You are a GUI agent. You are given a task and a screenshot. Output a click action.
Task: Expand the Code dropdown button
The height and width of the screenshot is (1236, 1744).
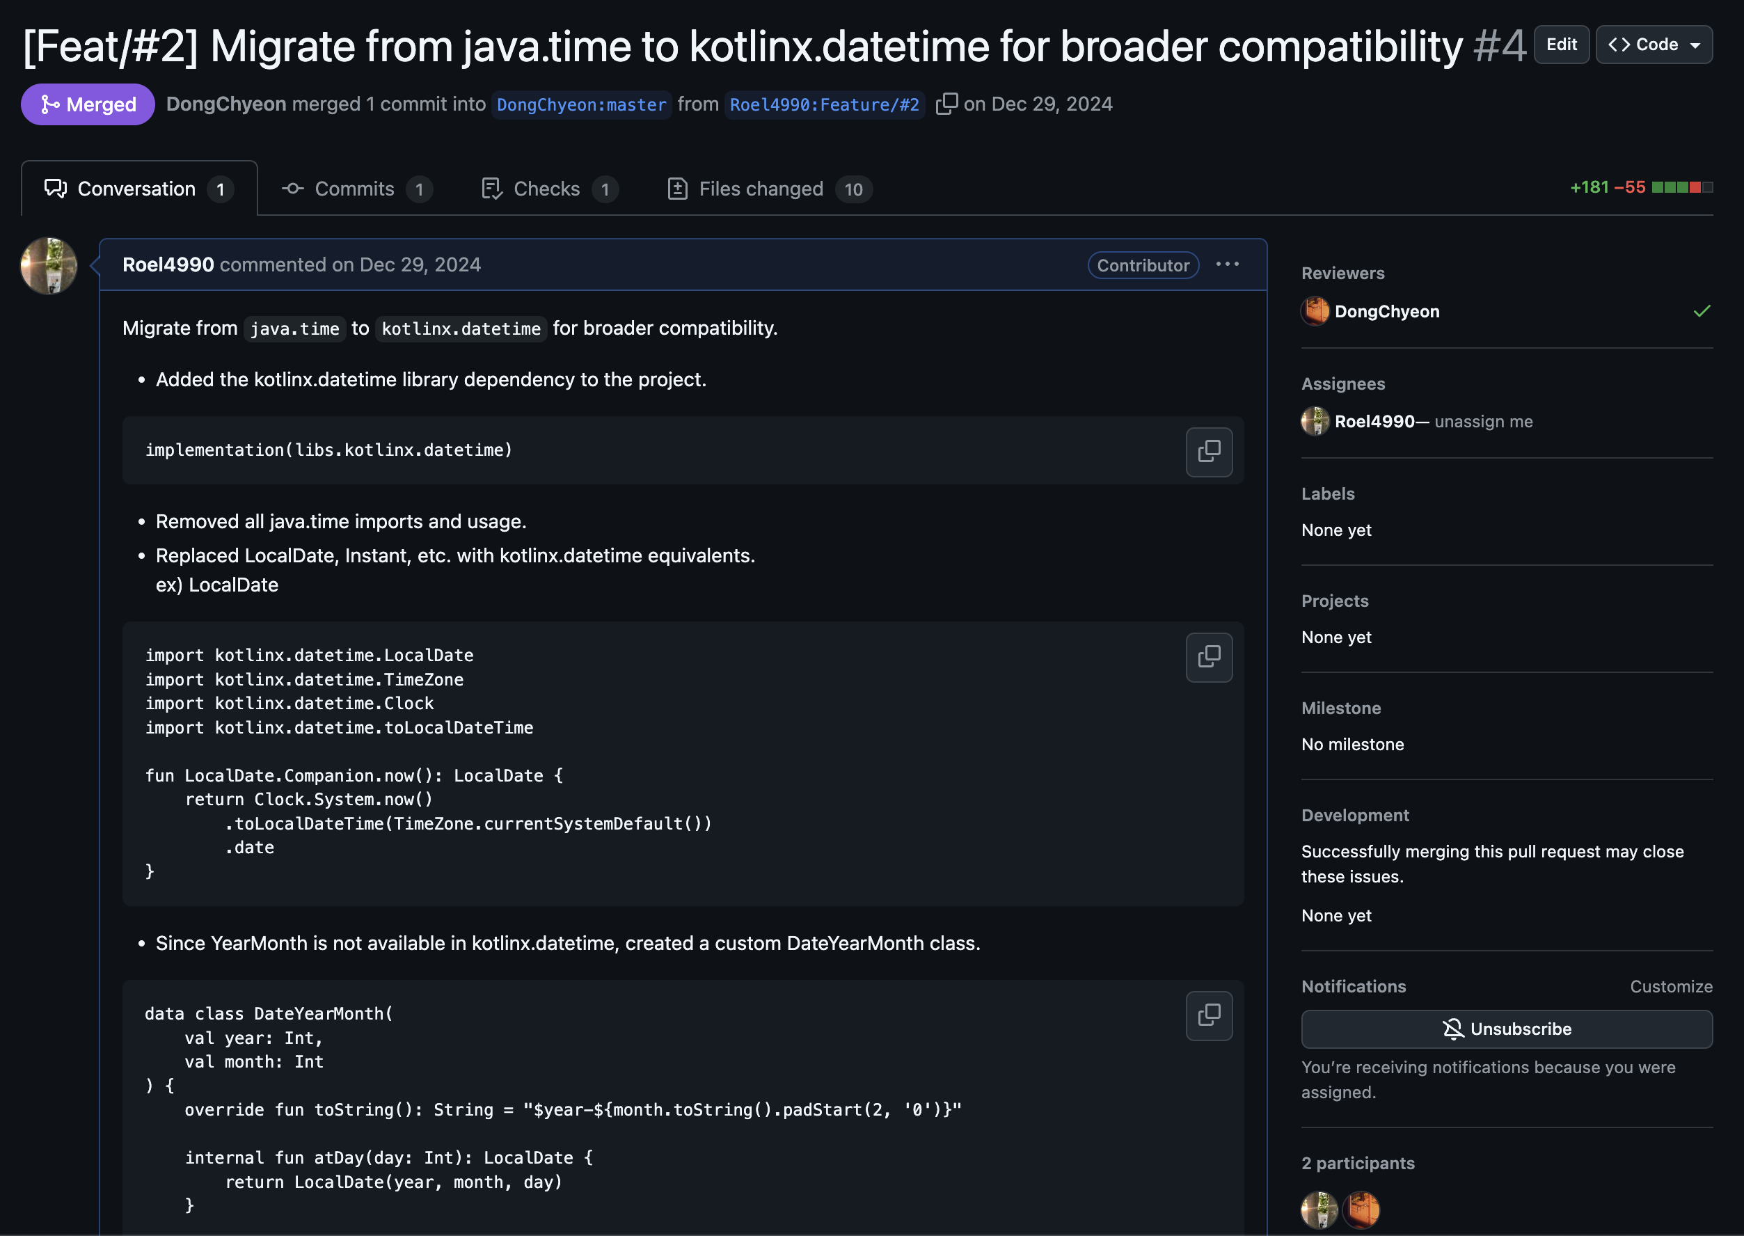1654,45
